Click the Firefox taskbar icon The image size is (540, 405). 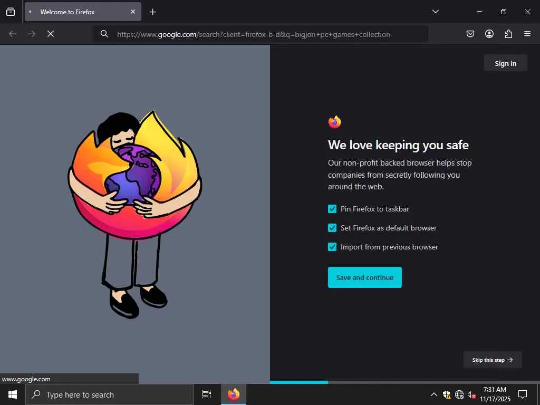[234, 394]
